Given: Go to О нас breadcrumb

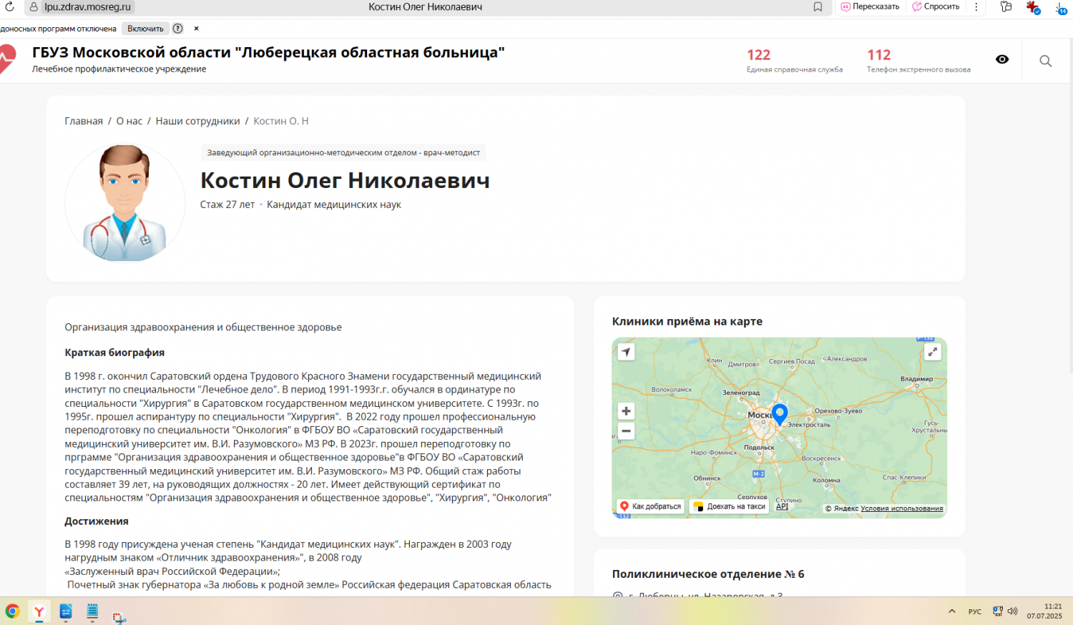Looking at the screenshot, I should click(129, 121).
